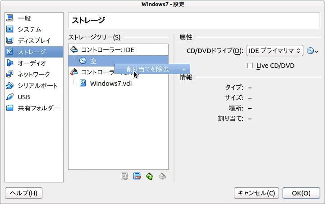325x204 pixels.
Task: Open the オーディオ settings category
Action: point(34,63)
